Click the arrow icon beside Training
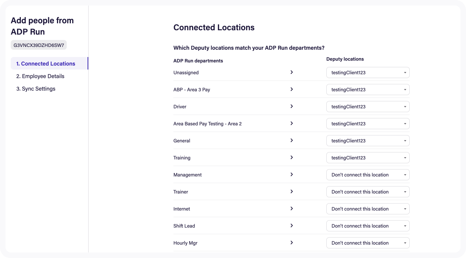Image resolution: width=466 pixels, height=258 pixels. click(292, 158)
